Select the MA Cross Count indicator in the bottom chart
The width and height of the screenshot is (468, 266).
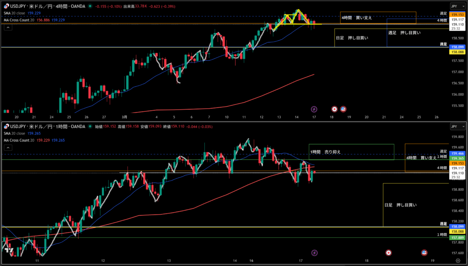[21, 140]
